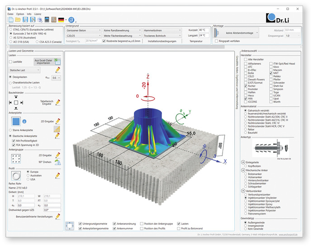Click the 90° Drehen rotate icon

tap(57, 161)
